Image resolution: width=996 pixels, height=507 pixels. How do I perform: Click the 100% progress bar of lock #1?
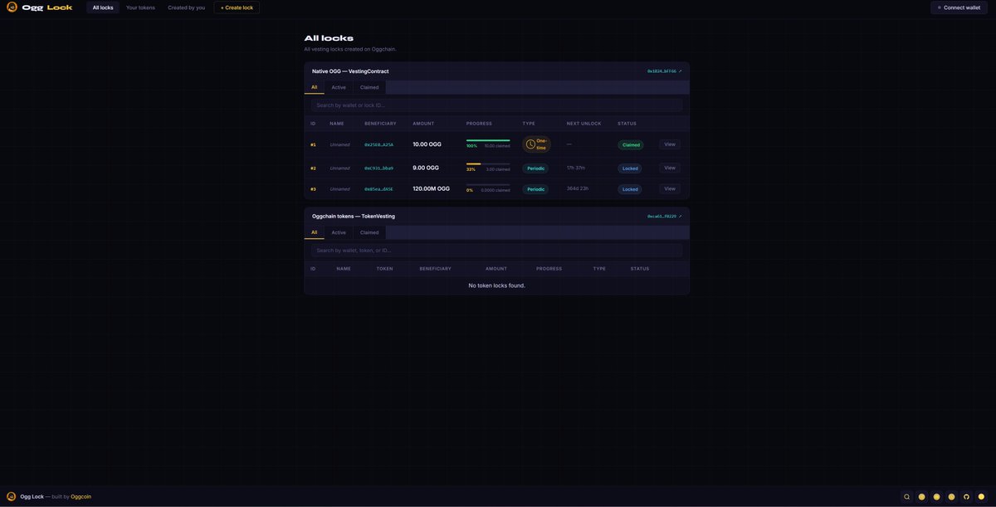(488, 140)
